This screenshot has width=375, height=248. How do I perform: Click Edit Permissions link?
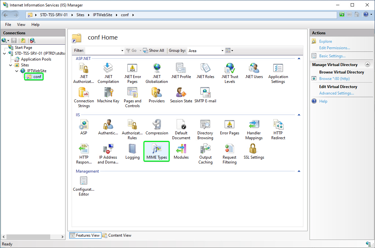(334, 48)
